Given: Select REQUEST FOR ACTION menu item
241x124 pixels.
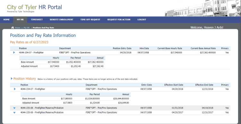Looking at the screenshot, I should click(119, 20).
